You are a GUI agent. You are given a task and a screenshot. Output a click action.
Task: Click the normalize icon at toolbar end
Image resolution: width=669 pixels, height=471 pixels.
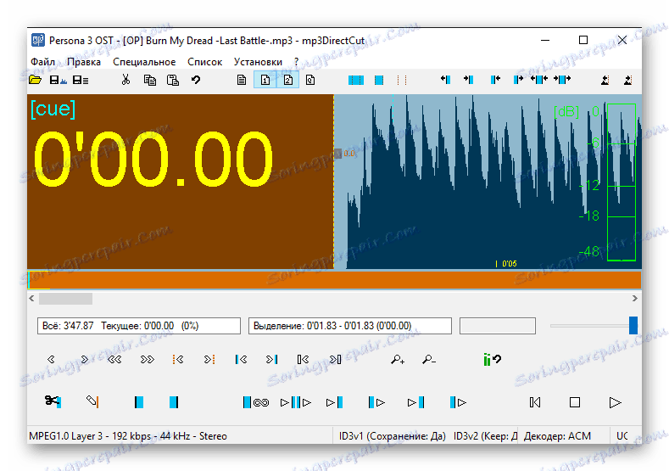pyautogui.click(x=627, y=80)
